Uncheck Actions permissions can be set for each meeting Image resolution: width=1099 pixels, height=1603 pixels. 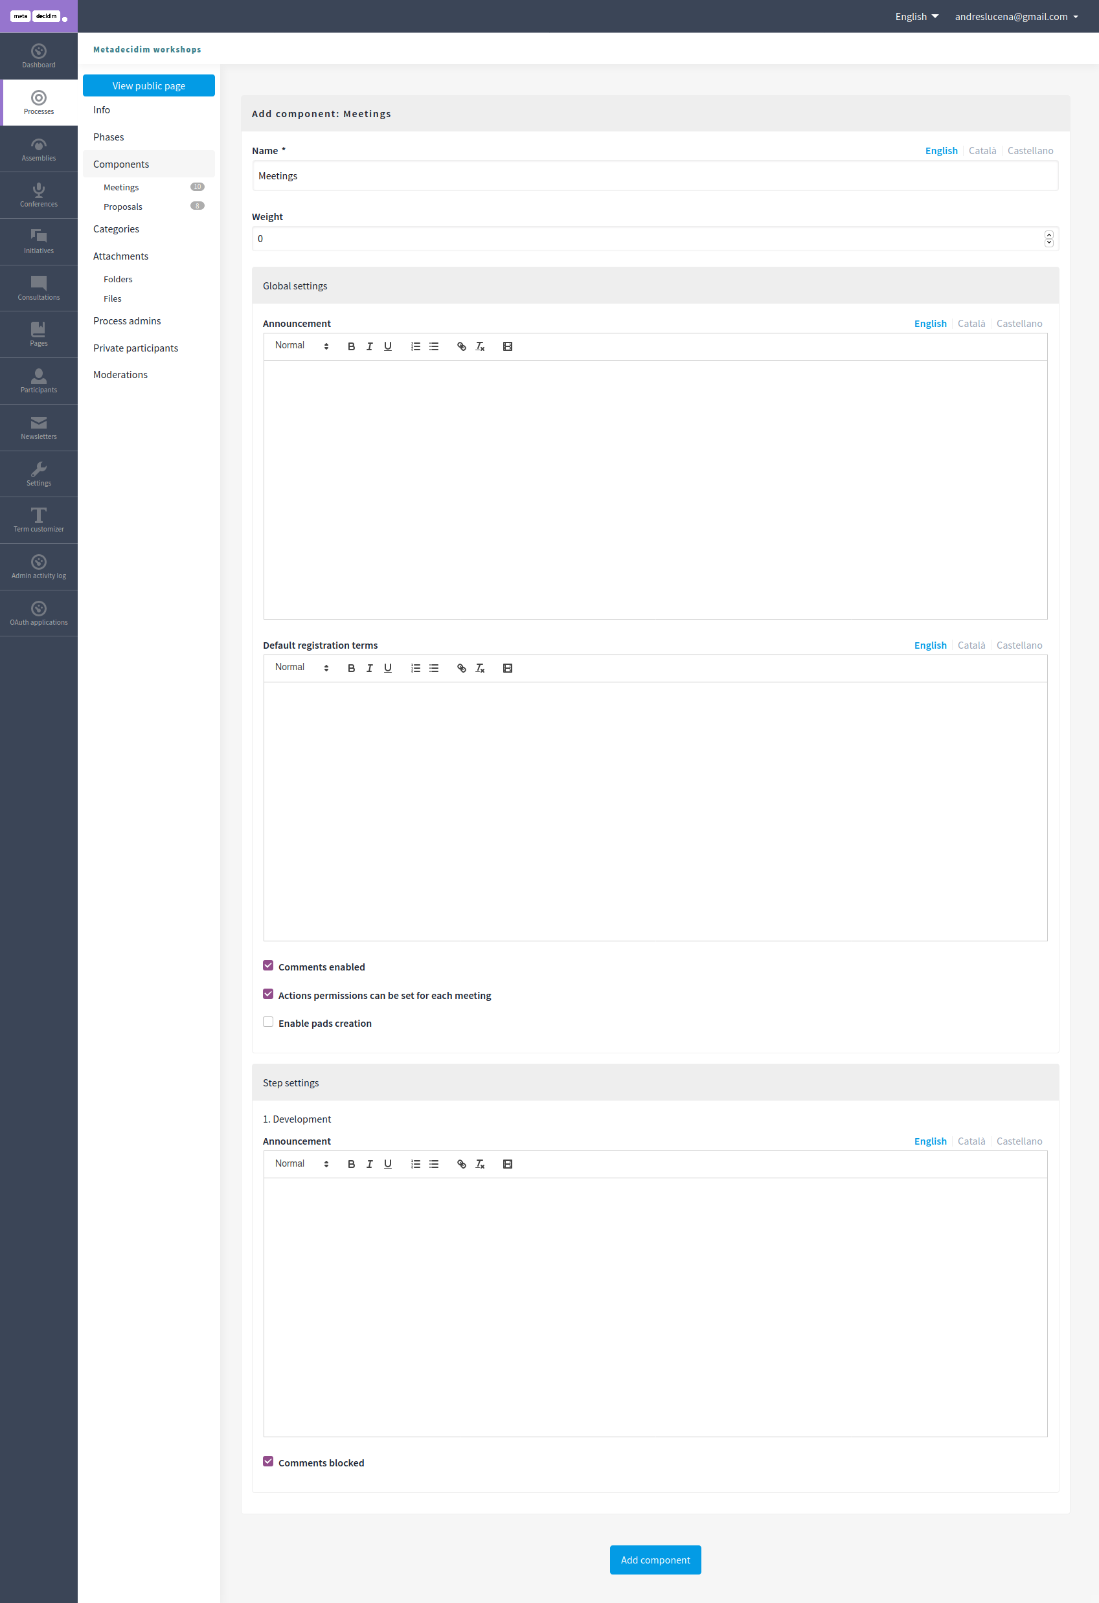point(268,994)
